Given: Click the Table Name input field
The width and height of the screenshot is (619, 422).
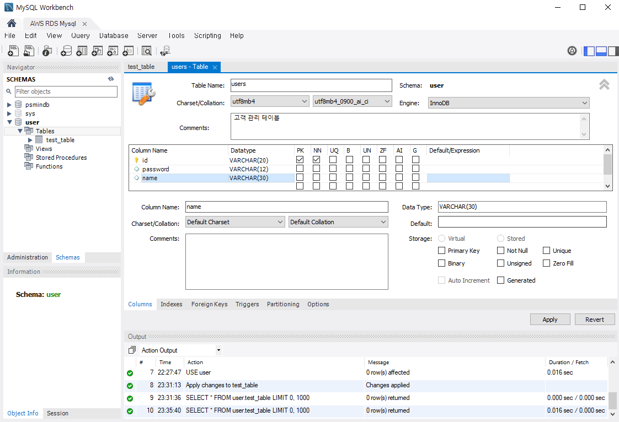Looking at the screenshot, I should 311,85.
